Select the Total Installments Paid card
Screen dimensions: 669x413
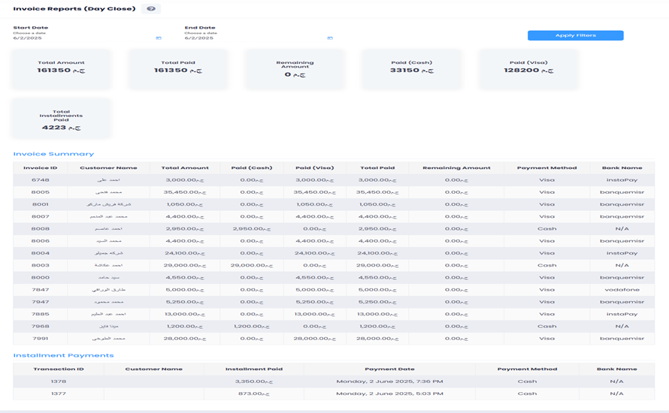(x=61, y=118)
